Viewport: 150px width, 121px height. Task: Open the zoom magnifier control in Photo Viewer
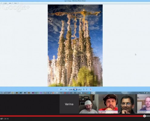pyautogui.click(x=61, y=89)
